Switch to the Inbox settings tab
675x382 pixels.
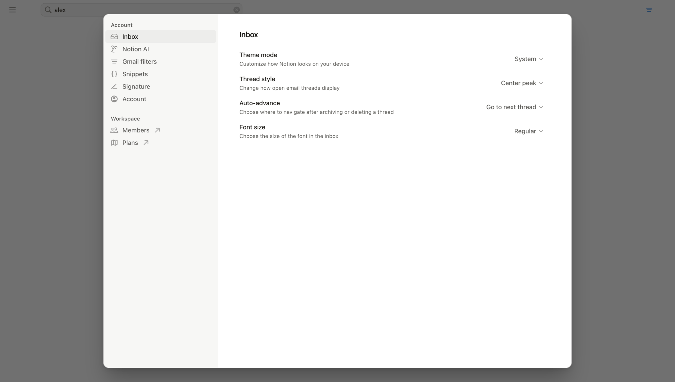[x=161, y=37]
